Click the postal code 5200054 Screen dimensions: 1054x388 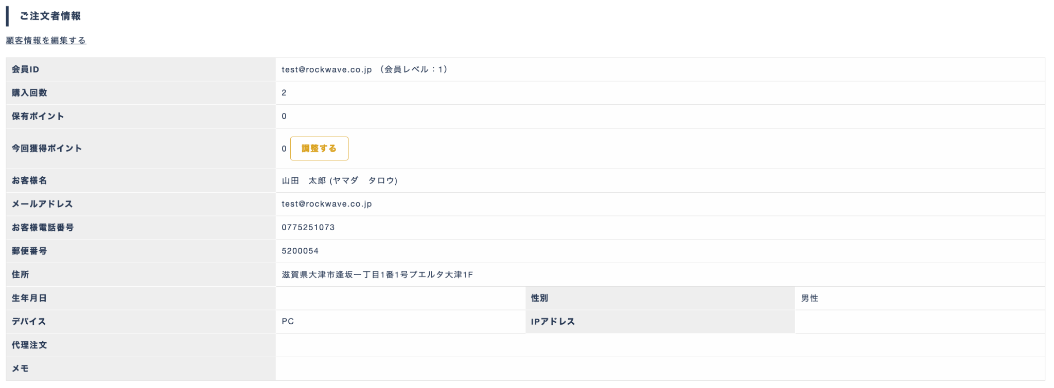(x=300, y=251)
